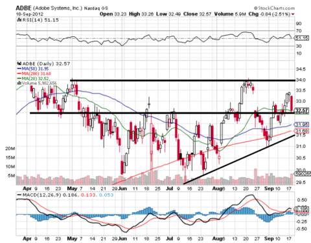Click 'Aug' on the MACD panel date axis
311x243 pixels.
(217, 238)
